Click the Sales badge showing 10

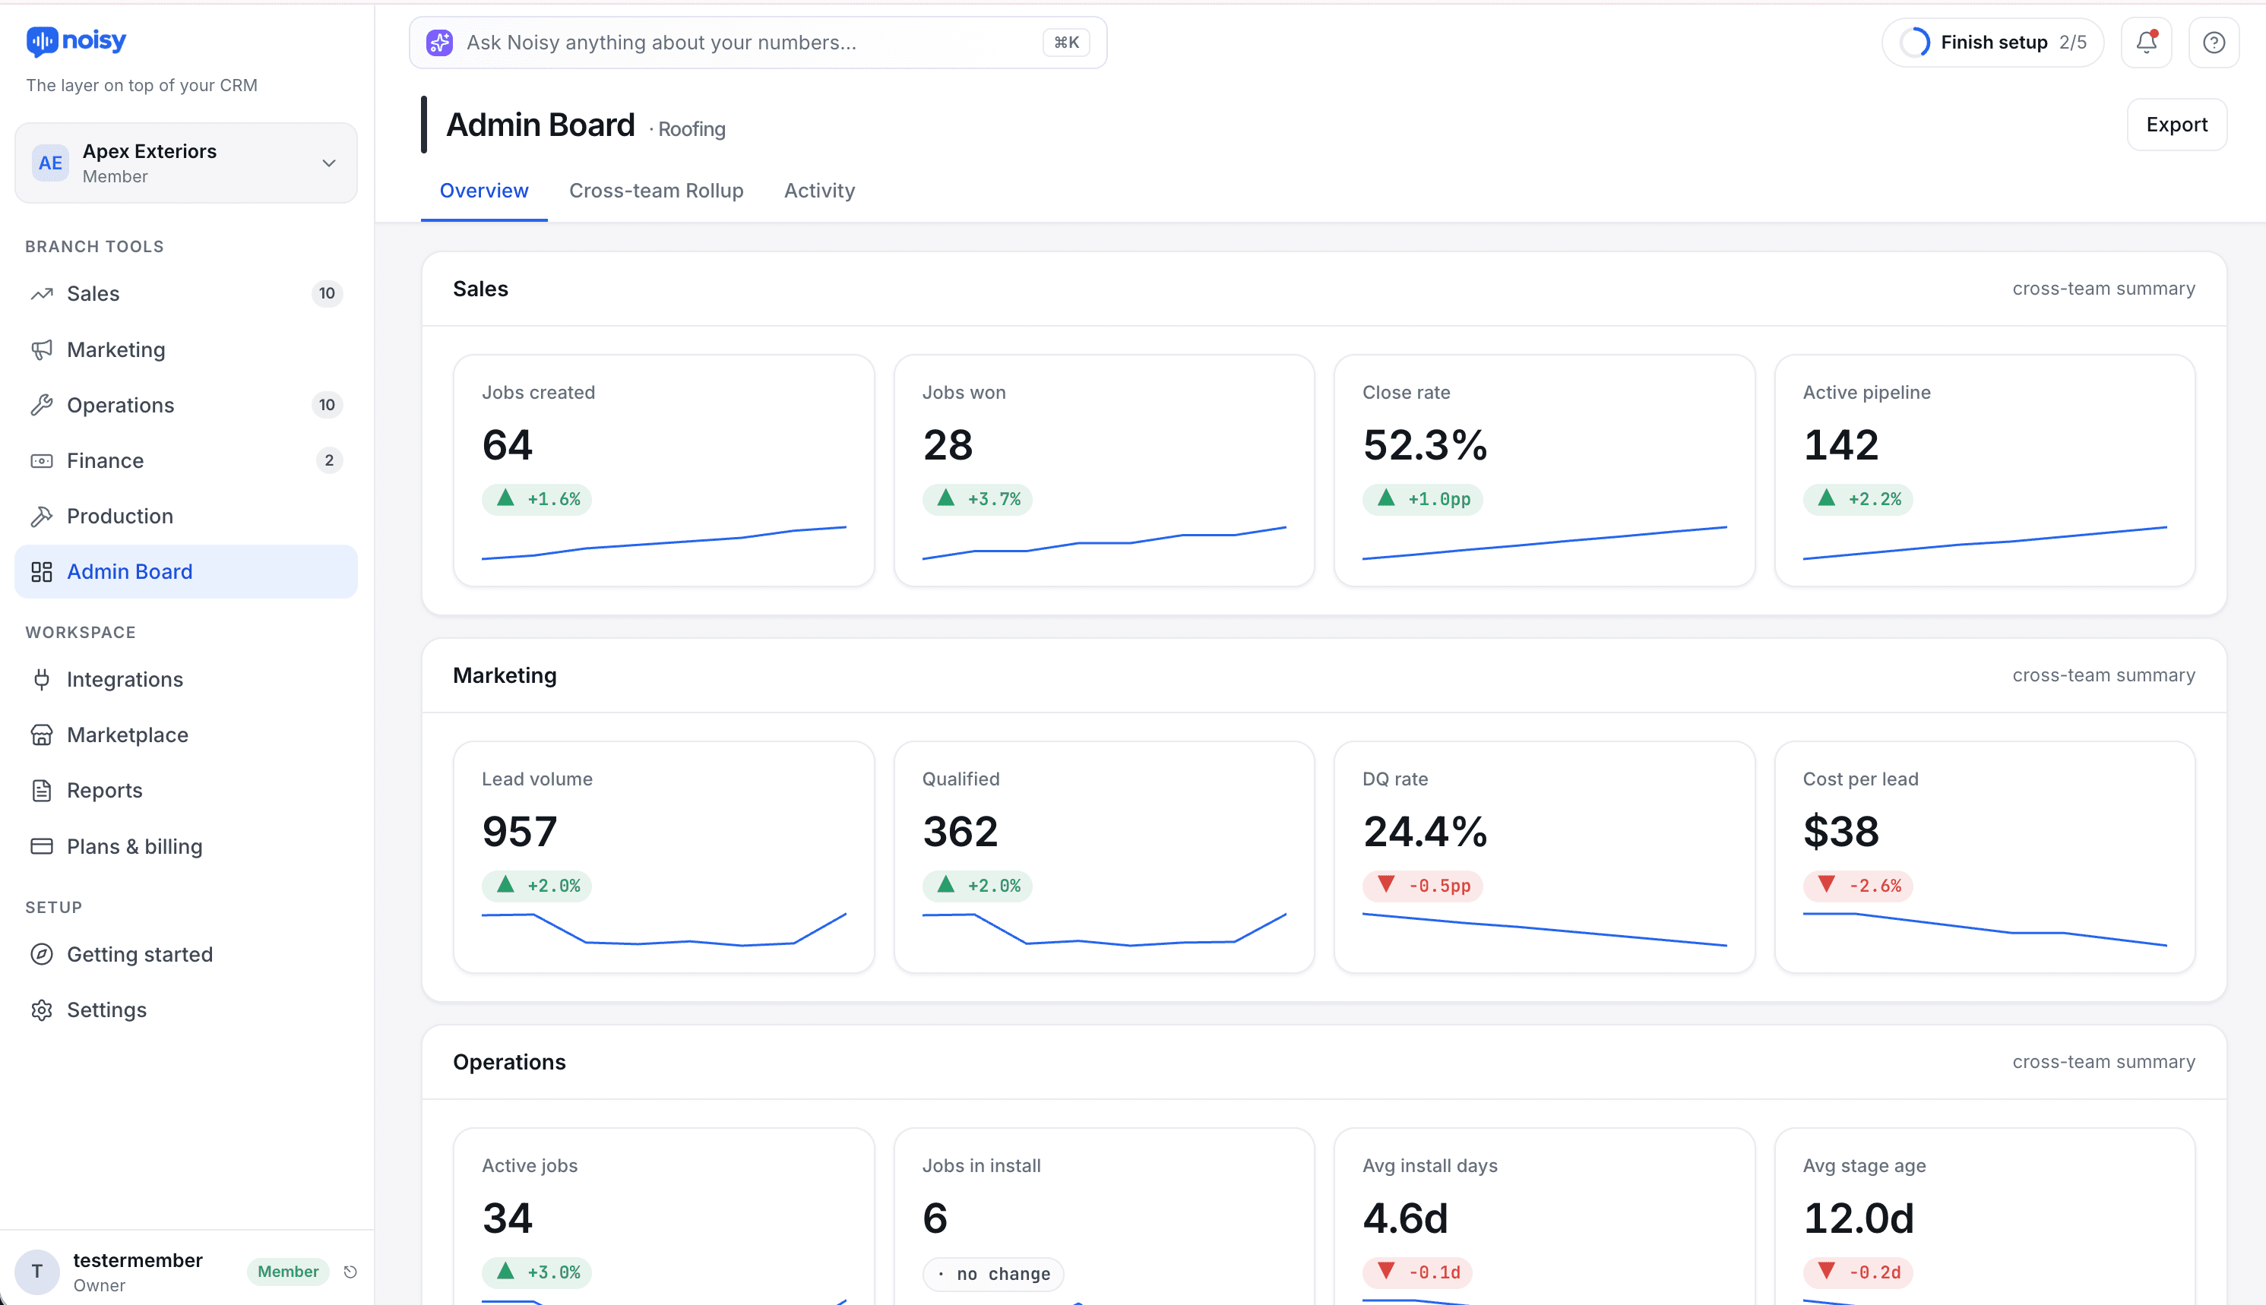click(326, 294)
